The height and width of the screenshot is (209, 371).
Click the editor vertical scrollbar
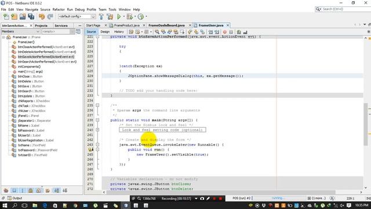(x=366, y=124)
